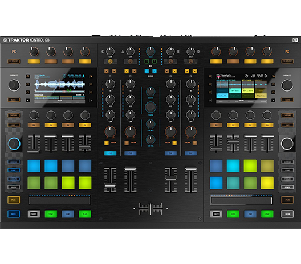Switch left deck pads to LOOP mode
Screen dimensions: 301x264
click(14, 170)
